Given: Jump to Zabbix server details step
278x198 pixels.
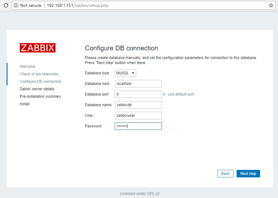Looking at the screenshot, I should 37,89.
